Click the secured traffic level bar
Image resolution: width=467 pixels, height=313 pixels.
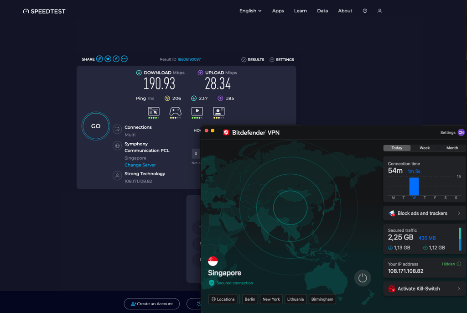[x=460, y=239]
